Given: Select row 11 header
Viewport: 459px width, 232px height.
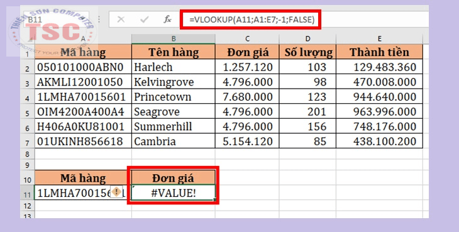Looking at the screenshot, I should click(27, 193).
